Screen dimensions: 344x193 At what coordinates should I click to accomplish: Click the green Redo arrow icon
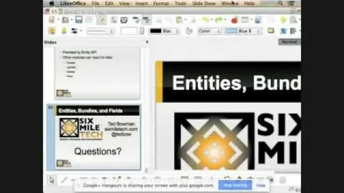[x=219, y=20]
